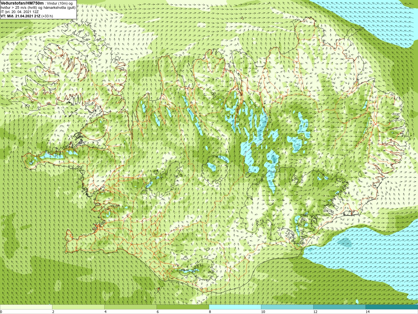Click the light green 2–4 m/s colorbar segment

tap(78, 307)
